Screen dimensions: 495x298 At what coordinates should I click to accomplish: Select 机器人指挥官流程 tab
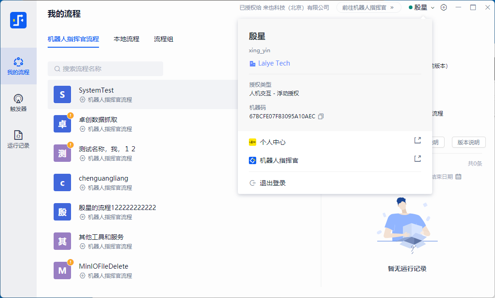(x=73, y=39)
